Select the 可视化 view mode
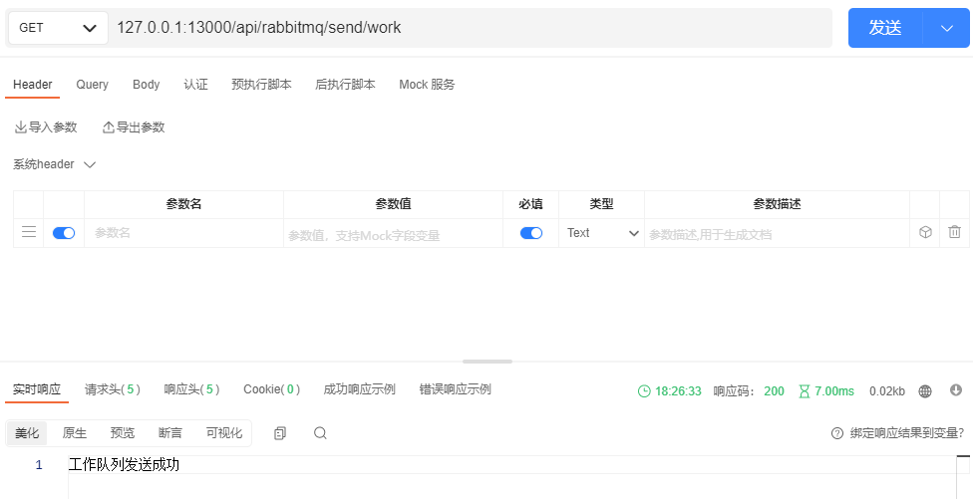Image resolution: width=973 pixels, height=499 pixels. click(x=224, y=432)
